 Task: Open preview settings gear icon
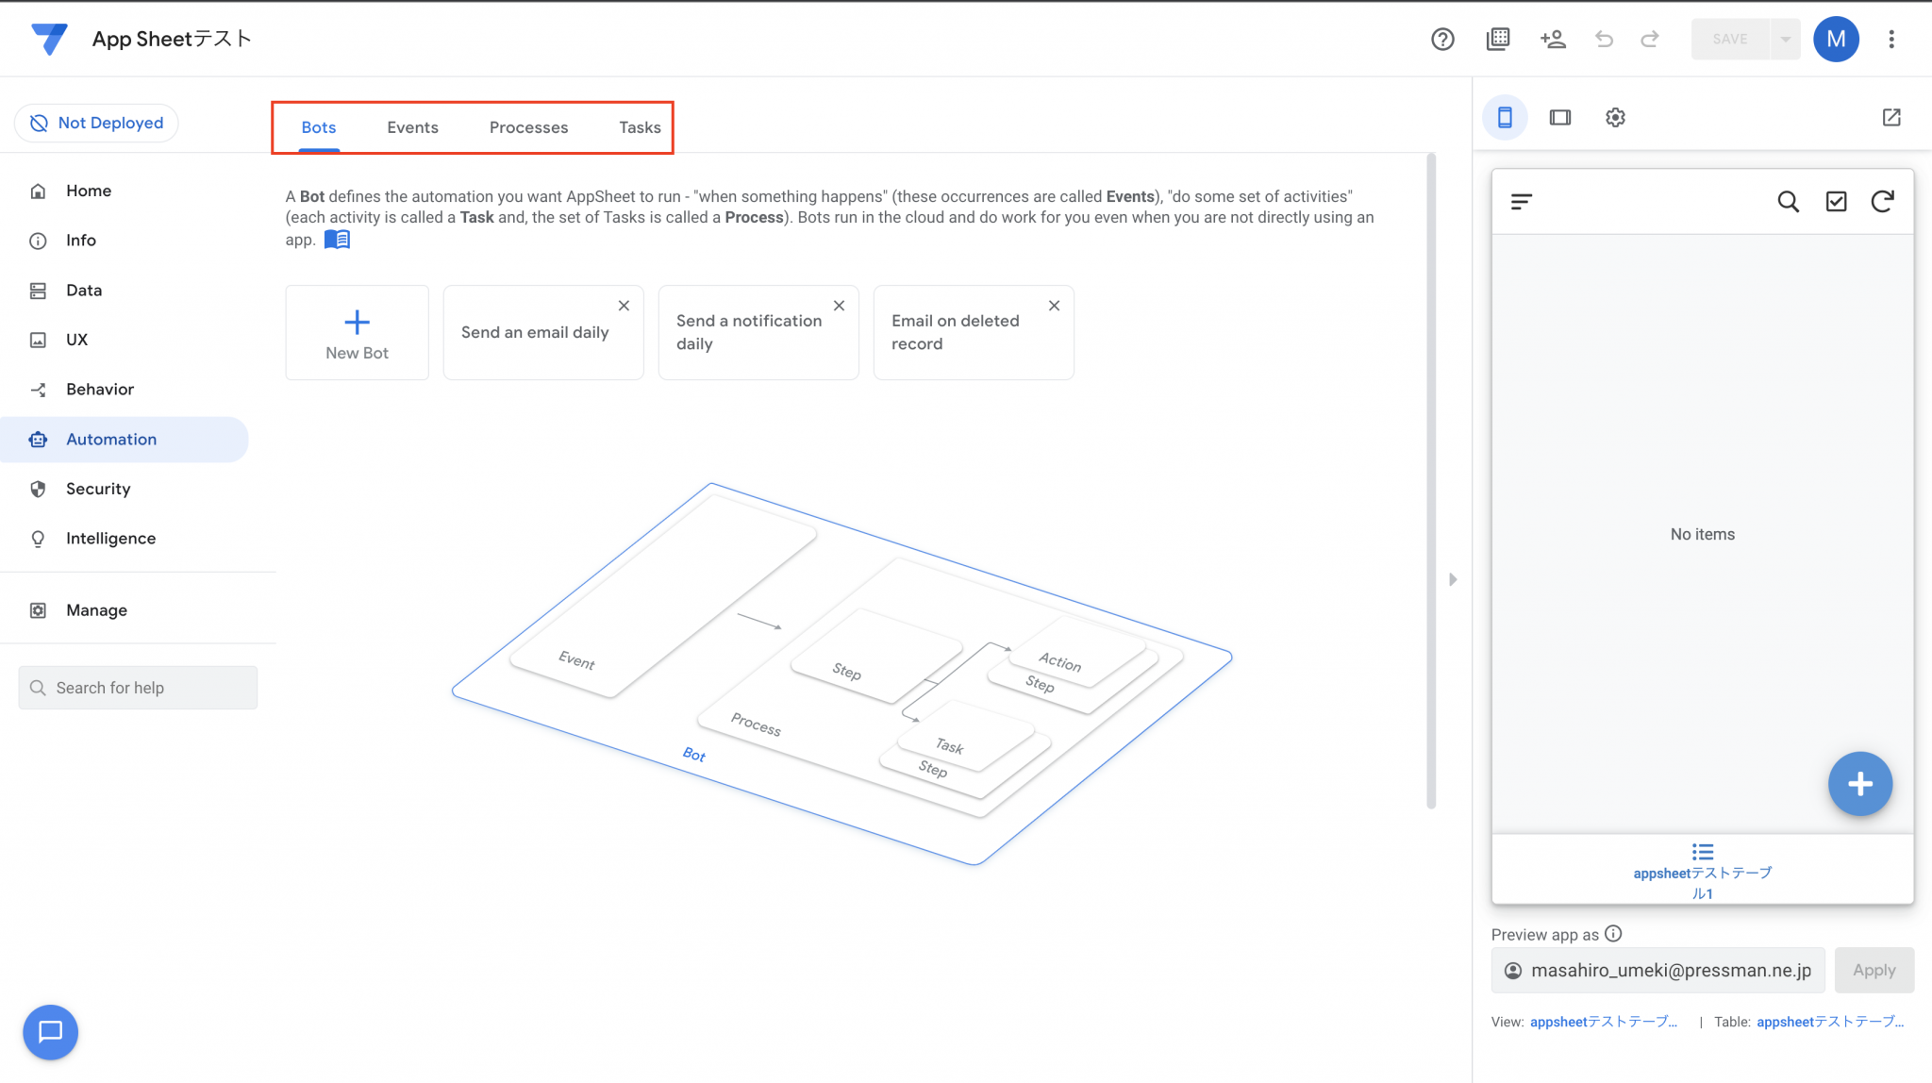[1615, 117]
